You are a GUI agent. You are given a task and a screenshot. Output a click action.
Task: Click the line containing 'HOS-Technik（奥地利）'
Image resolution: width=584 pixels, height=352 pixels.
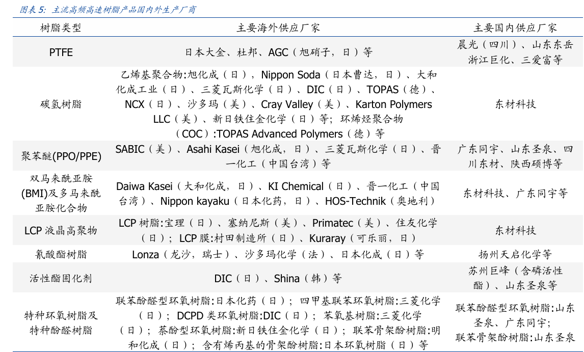click(278, 201)
